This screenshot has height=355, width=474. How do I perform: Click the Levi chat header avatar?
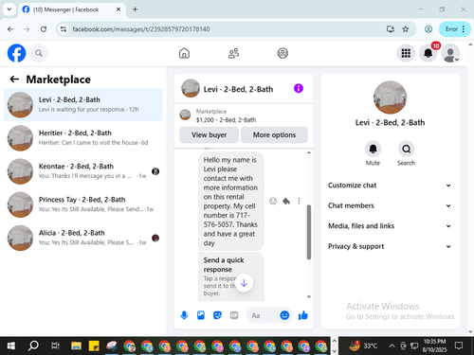(x=191, y=88)
